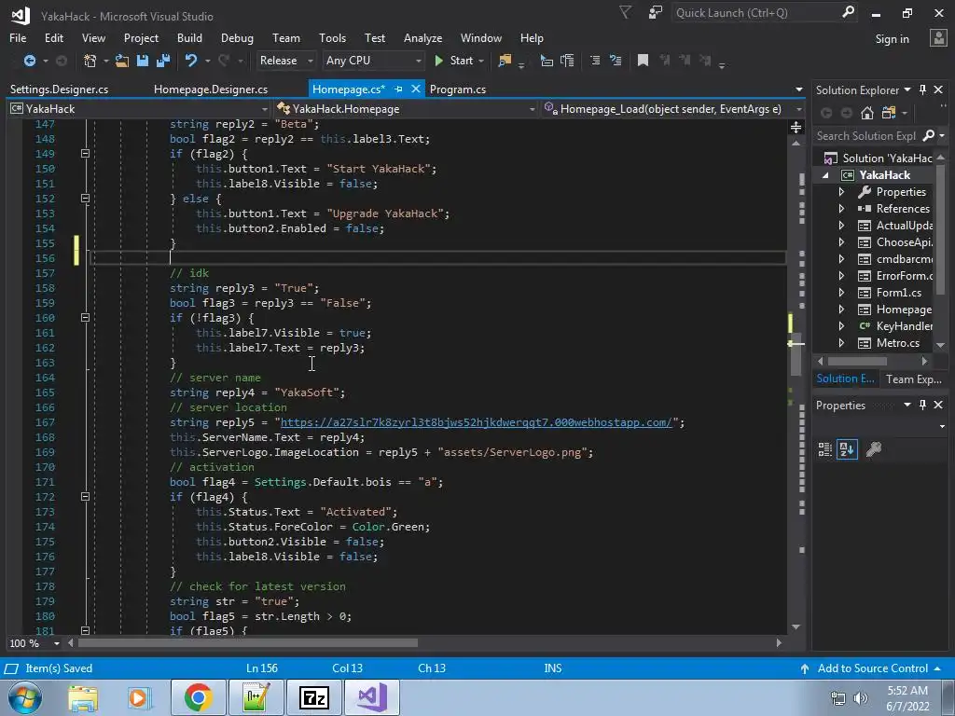955x716 pixels.
Task: Click the account avatar icon beside Sign in
Action: pos(938,37)
